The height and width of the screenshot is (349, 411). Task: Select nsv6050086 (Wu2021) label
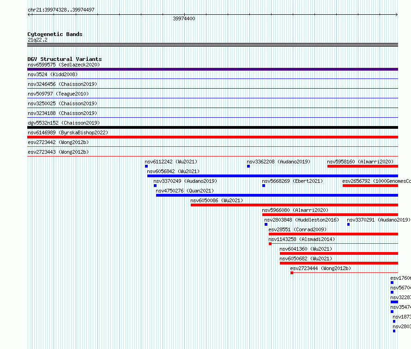tap(217, 200)
